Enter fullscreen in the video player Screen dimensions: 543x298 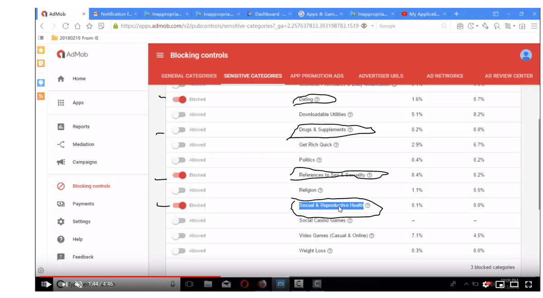528,284
